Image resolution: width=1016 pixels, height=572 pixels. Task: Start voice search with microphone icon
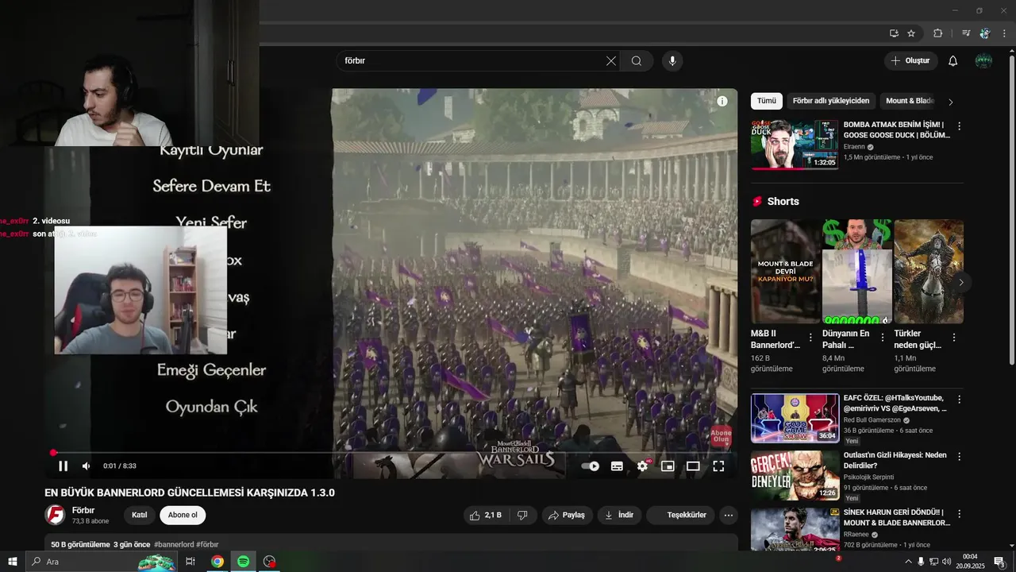tap(672, 61)
